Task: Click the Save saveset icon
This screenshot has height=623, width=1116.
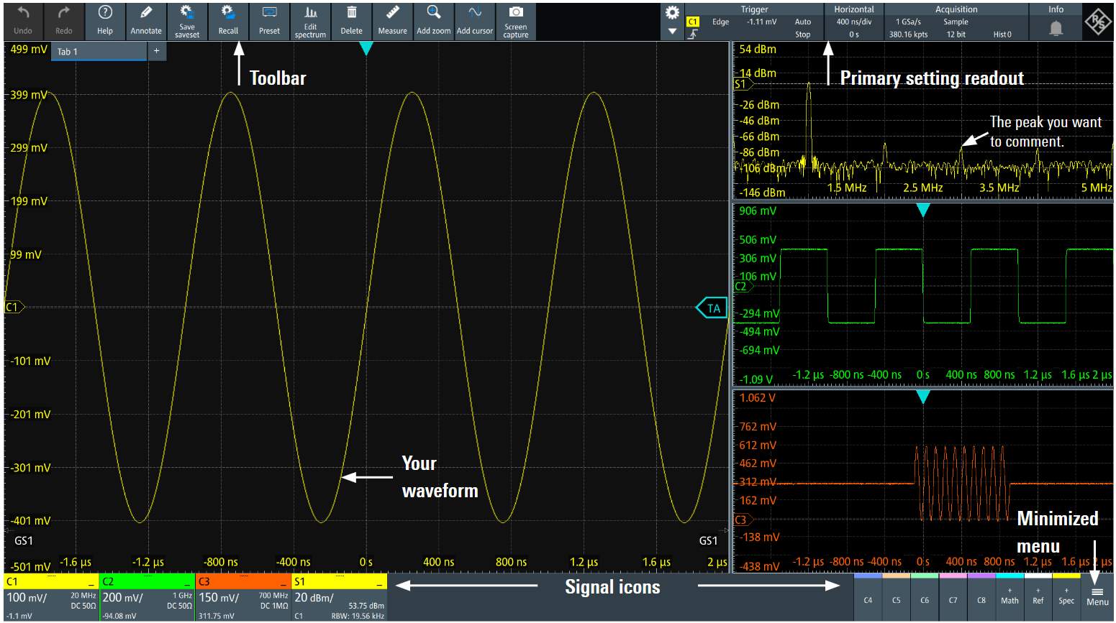Action: (187, 21)
